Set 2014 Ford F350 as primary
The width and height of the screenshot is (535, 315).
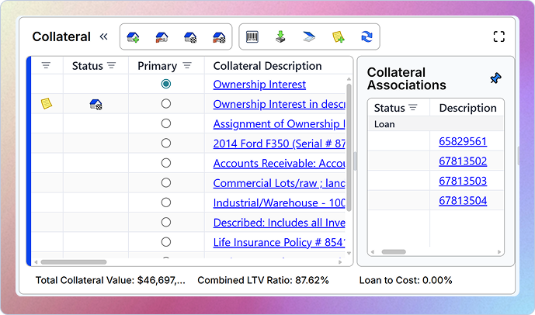click(x=165, y=143)
